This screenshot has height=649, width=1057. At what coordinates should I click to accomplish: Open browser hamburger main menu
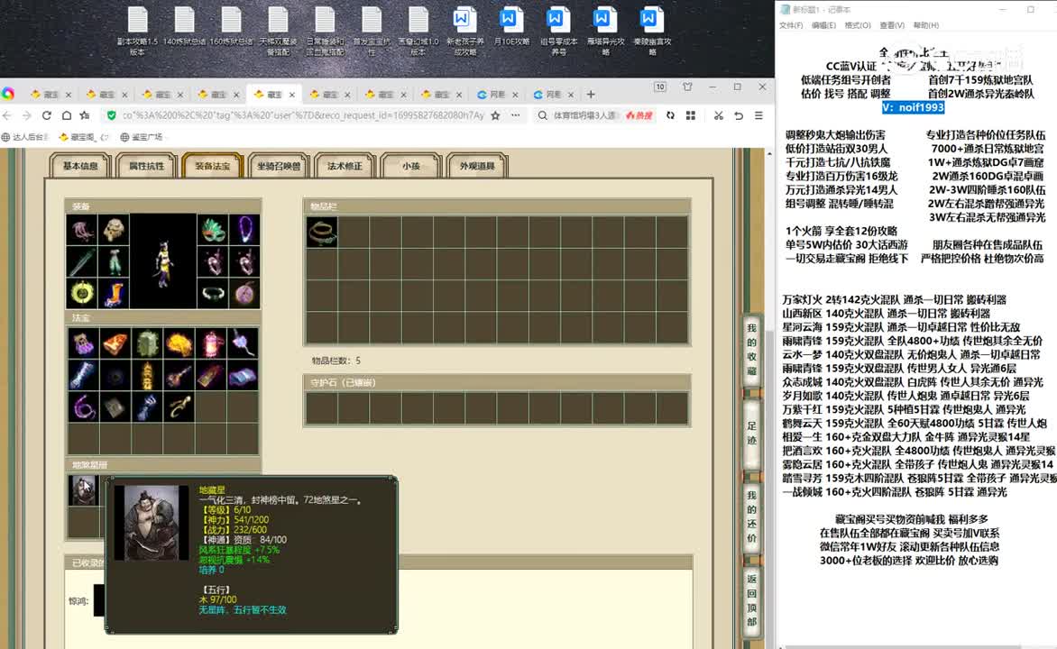pyautogui.click(x=758, y=115)
